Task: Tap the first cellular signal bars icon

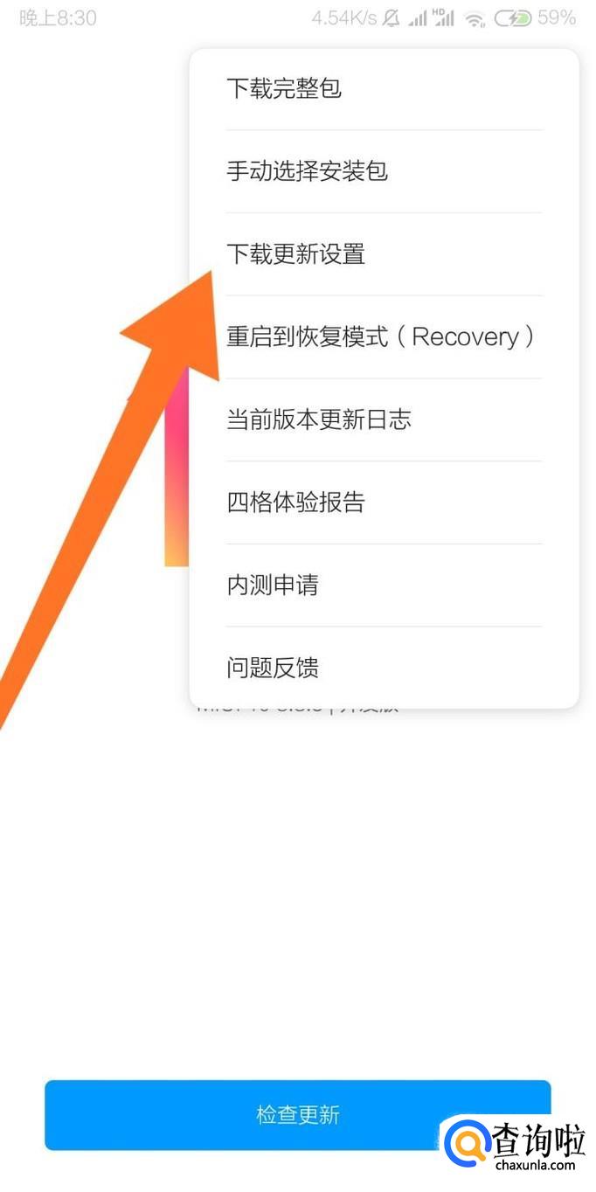Action: point(418,18)
